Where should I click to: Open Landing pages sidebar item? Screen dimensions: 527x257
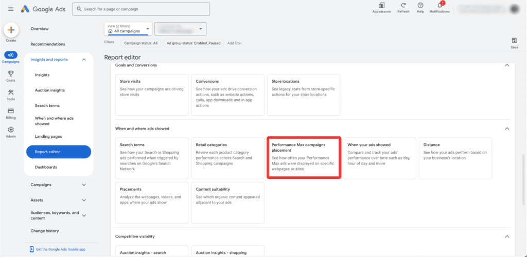tap(48, 137)
